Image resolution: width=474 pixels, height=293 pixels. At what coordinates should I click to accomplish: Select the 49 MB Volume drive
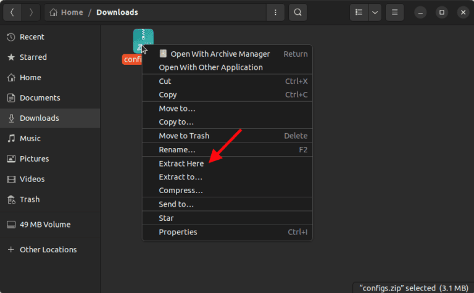[x=44, y=225]
